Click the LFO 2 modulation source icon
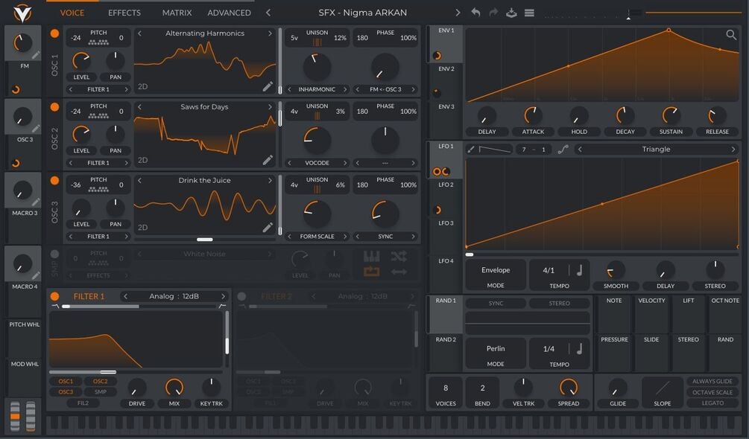 pos(437,210)
